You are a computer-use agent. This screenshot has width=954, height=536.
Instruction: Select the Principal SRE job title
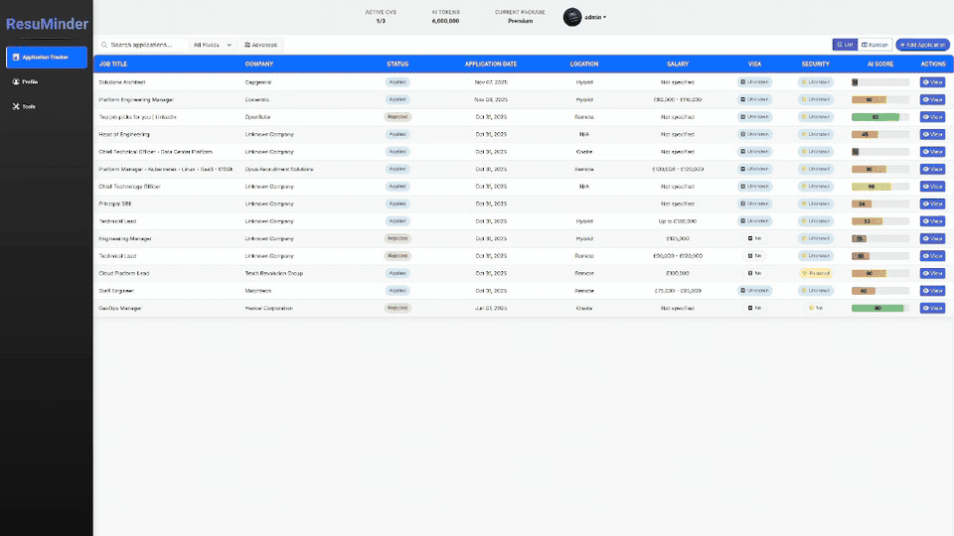point(115,203)
